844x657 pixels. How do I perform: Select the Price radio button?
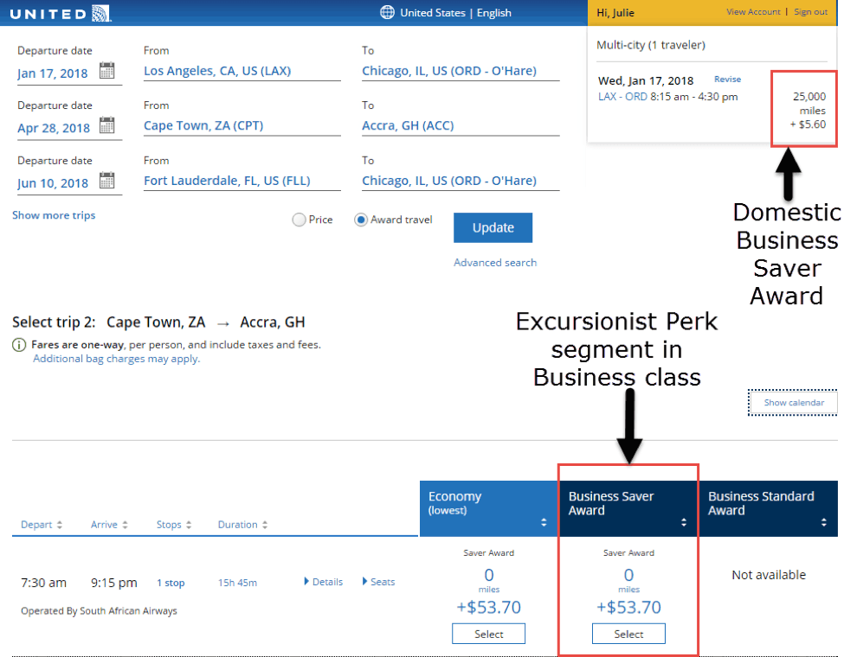(x=299, y=220)
